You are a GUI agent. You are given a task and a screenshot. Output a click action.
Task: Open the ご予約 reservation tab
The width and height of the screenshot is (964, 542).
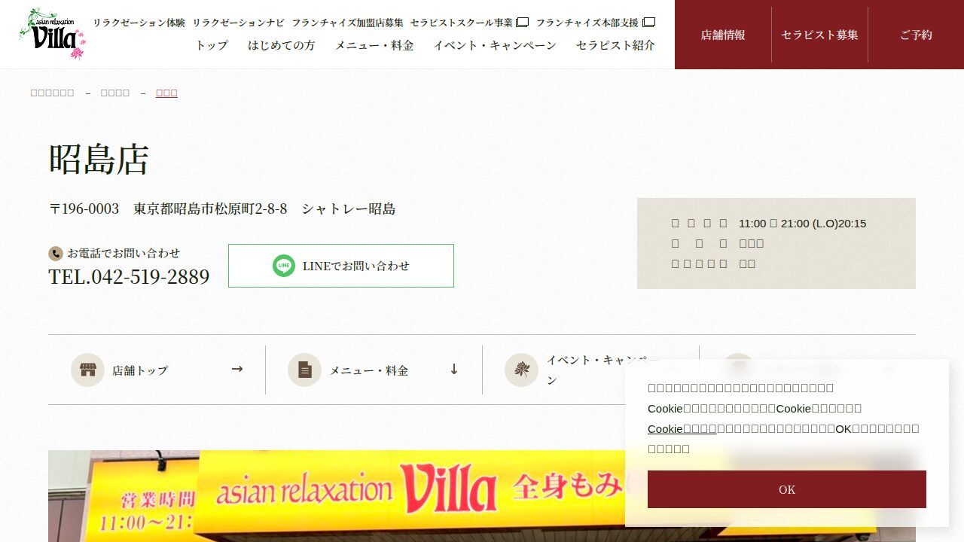916,35
